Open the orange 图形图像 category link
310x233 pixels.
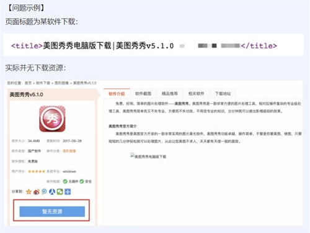(x=69, y=151)
